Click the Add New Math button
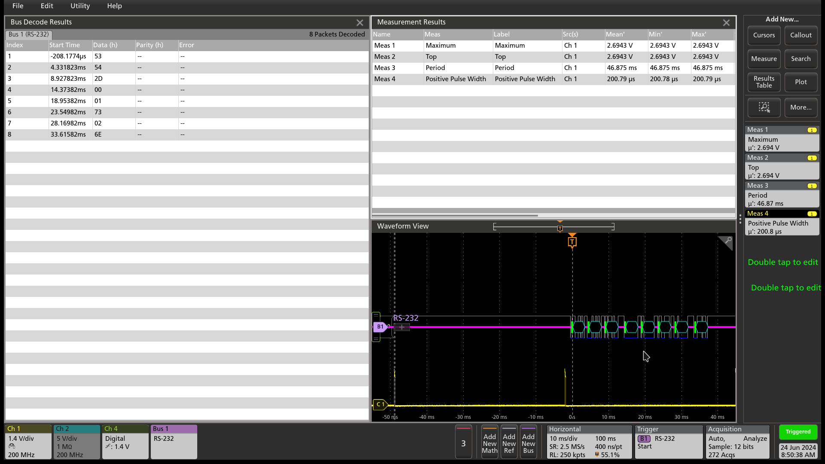The image size is (825, 464). [x=489, y=443]
